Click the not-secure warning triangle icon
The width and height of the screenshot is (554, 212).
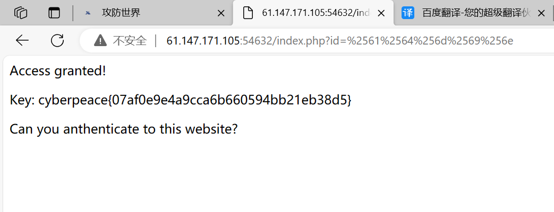[100, 41]
